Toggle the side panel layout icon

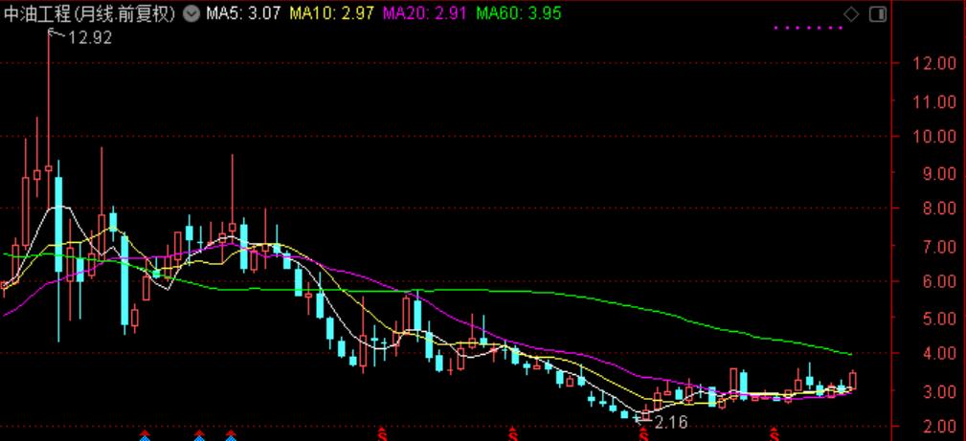[878, 14]
